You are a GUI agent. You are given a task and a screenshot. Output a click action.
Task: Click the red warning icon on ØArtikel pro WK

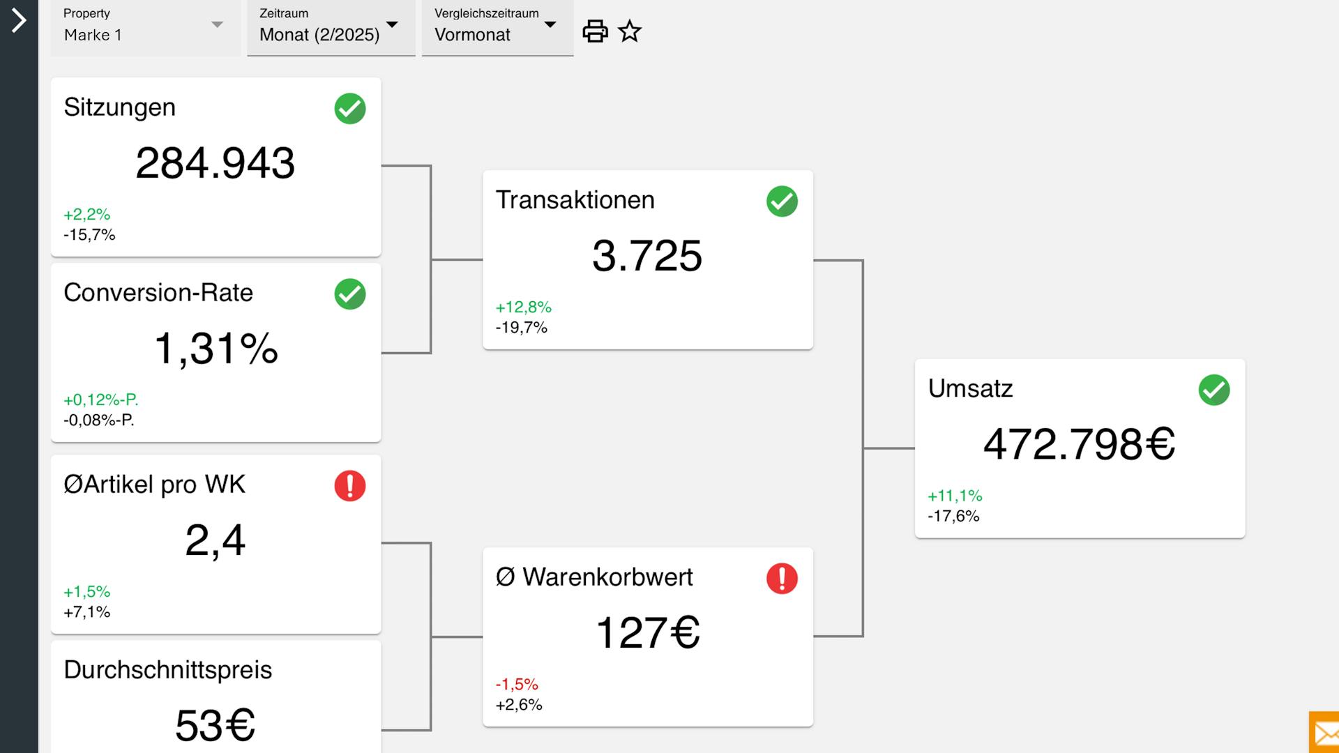[350, 486]
